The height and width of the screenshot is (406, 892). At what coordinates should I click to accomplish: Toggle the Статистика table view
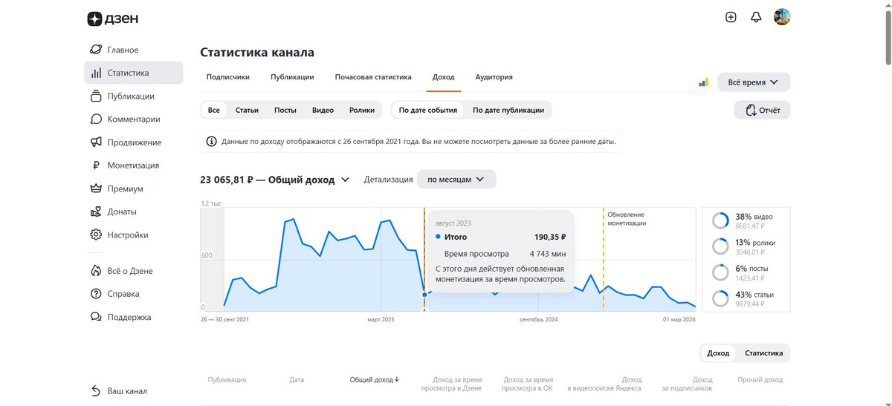coord(763,353)
